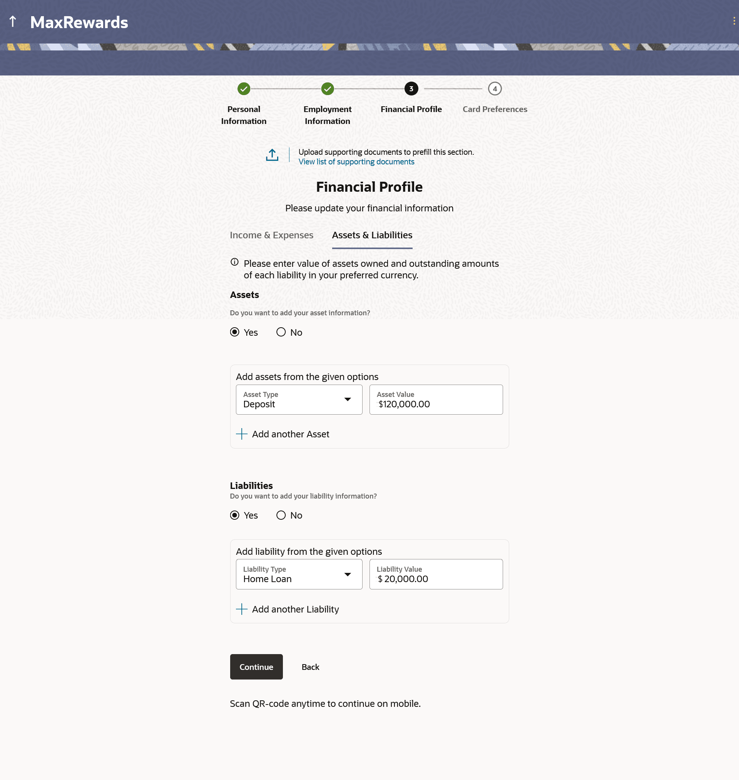This screenshot has width=739, height=780.
Task: Click step 4 Card Preferences circle
Action: tap(494, 89)
